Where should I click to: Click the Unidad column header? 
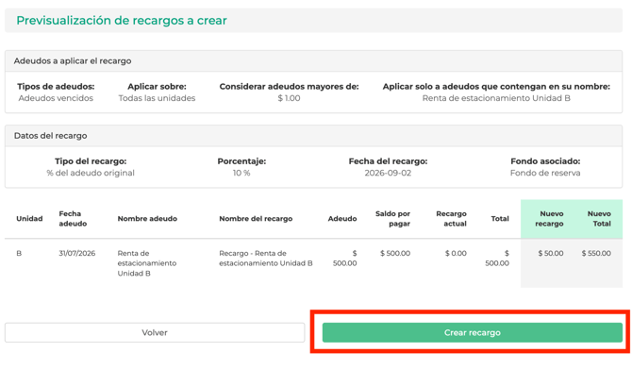point(29,219)
